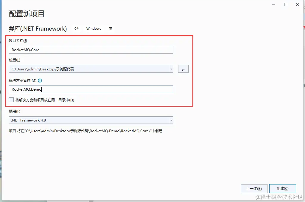Click the 类库(.NET Framework) title
This screenshot has height=202, width=305.
pos(38,29)
